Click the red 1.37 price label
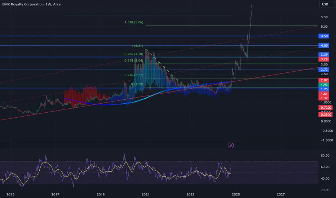The height and width of the screenshot is (198, 336). (324, 98)
